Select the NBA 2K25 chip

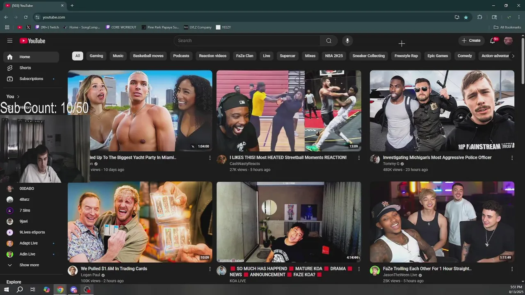(x=334, y=56)
